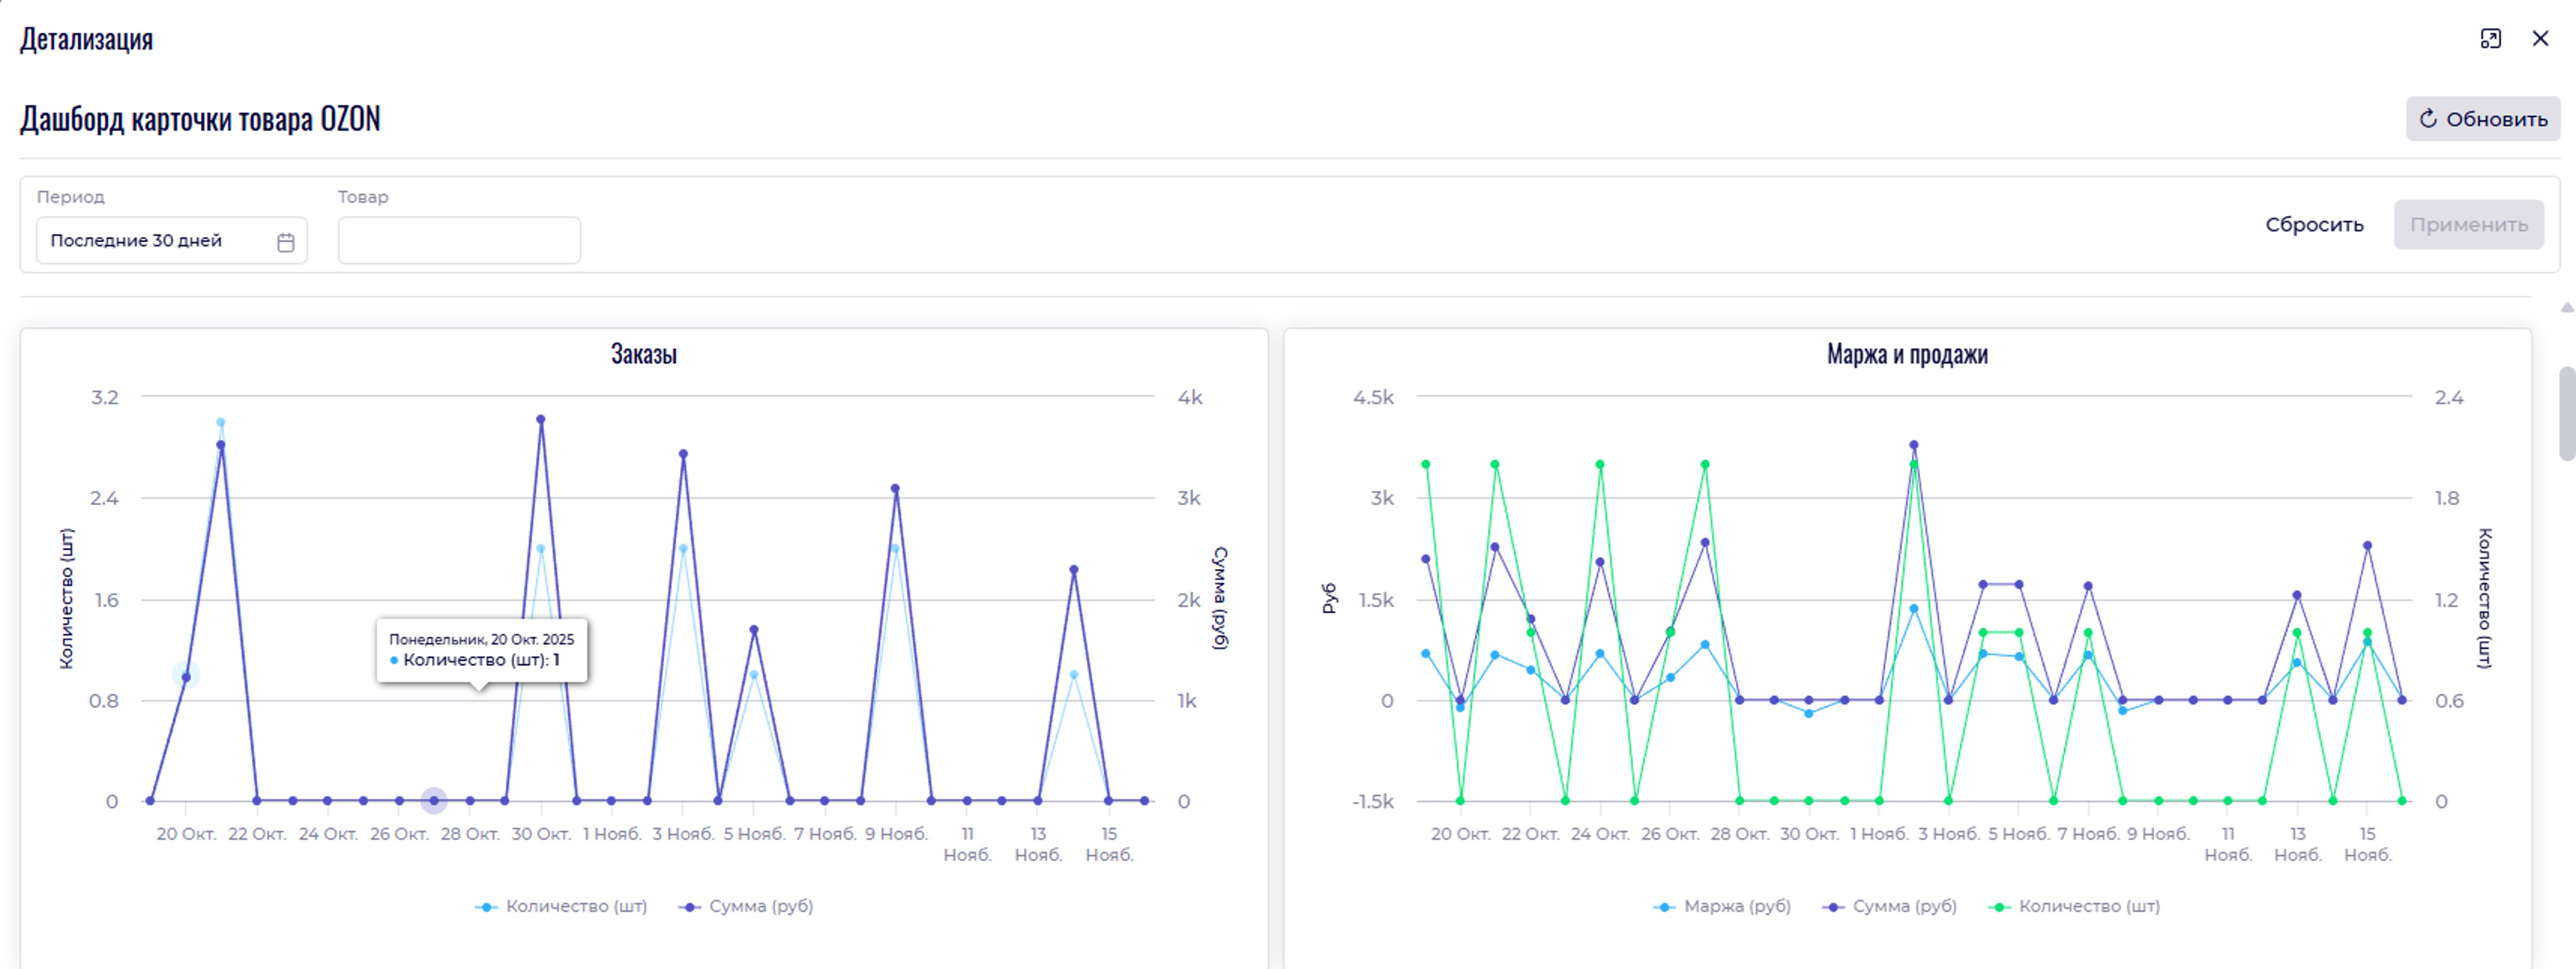This screenshot has height=969, width=2576.
Task: Open the calendar icon in Период field
Action: pos(286,242)
